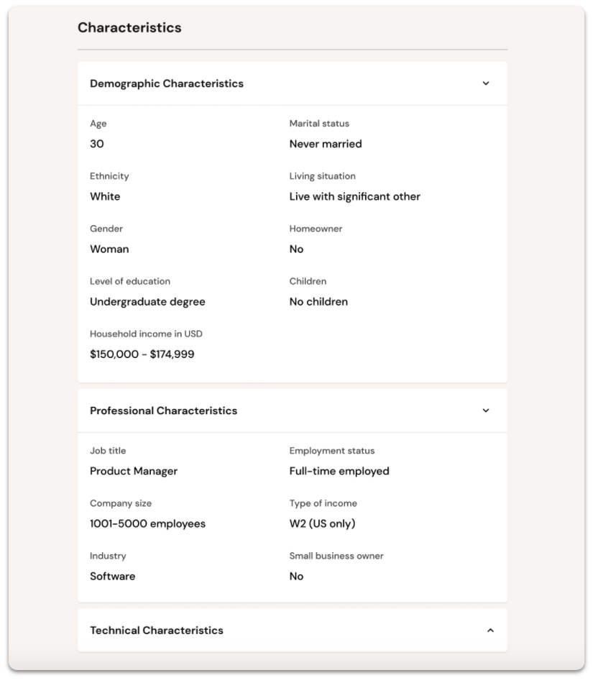The height and width of the screenshot is (683, 598).
Task: Select the $150,000 - $174,999 income value
Action: click(x=142, y=354)
